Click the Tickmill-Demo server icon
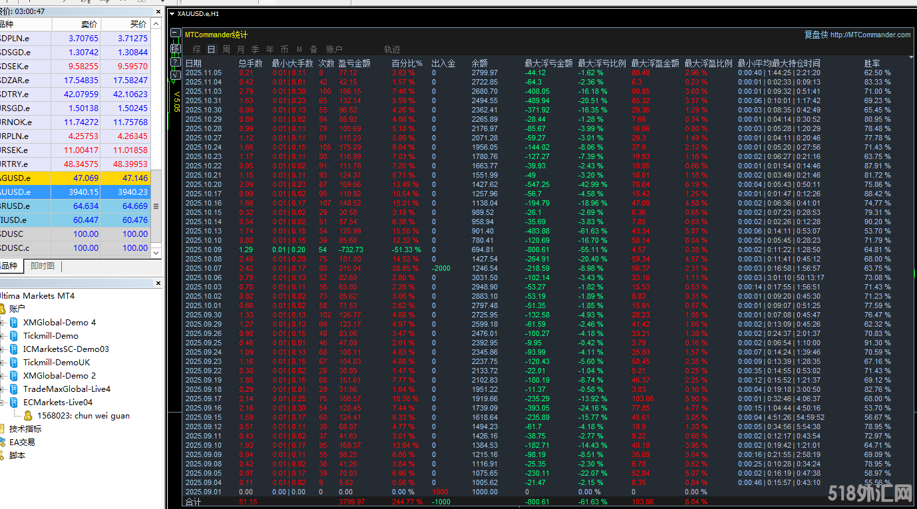The width and height of the screenshot is (917, 509). [15, 336]
